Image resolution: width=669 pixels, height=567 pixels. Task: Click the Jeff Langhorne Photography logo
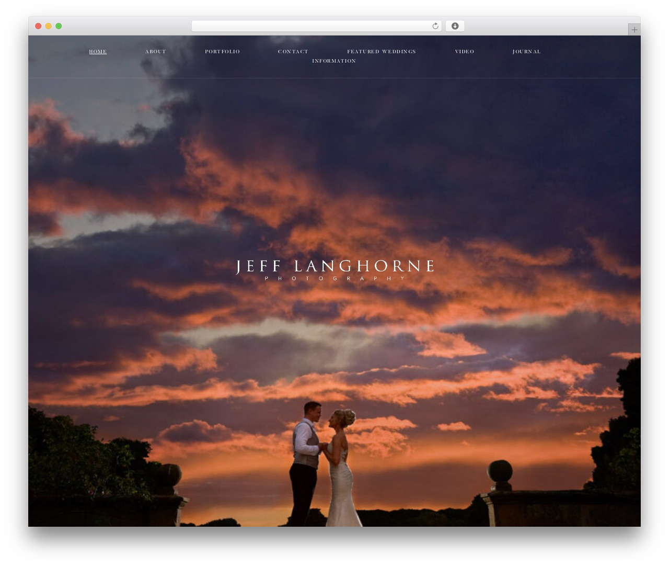(334, 270)
